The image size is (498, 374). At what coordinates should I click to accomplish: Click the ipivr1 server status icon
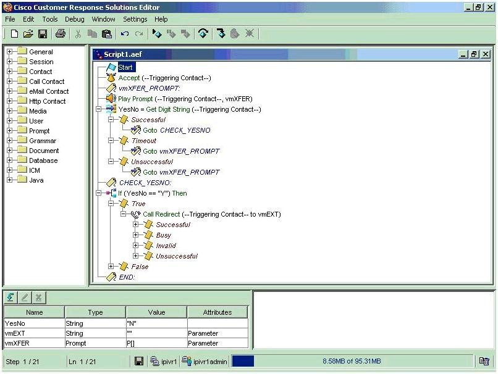154,361
